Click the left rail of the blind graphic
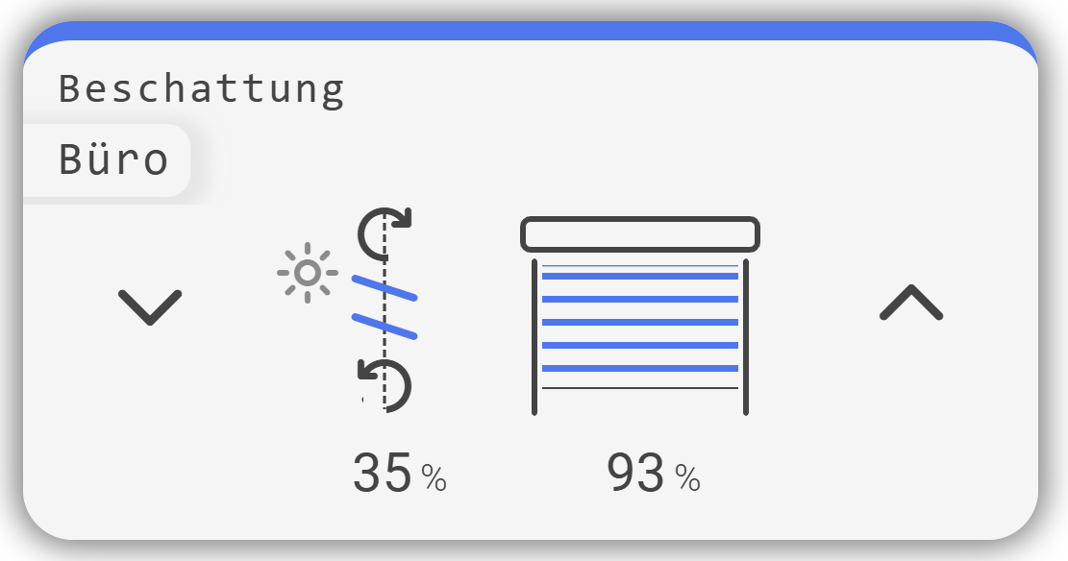Viewport: 1068px width, 561px height. point(534,336)
